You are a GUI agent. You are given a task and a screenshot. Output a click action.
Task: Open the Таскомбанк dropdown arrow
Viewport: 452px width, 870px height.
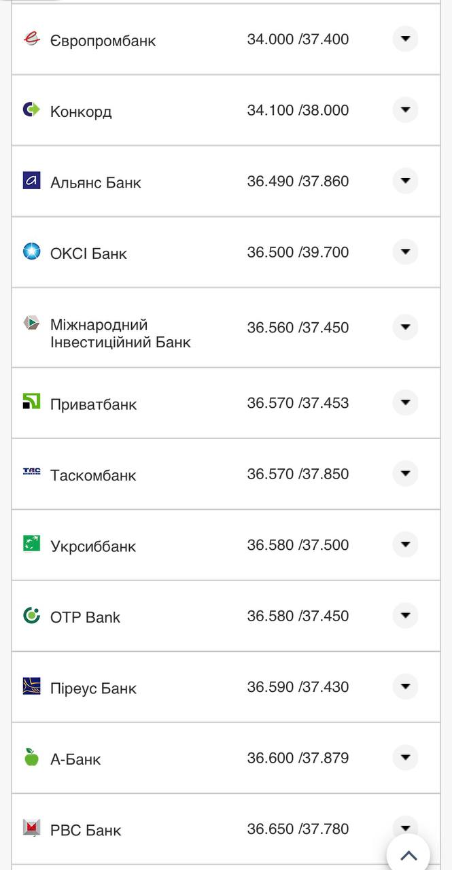coord(405,473)
